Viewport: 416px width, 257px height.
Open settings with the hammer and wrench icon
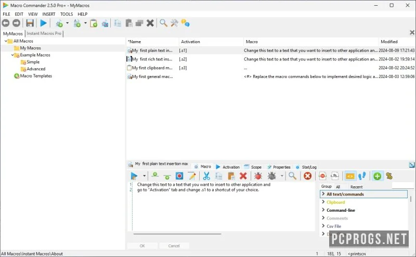pos(174,23)
